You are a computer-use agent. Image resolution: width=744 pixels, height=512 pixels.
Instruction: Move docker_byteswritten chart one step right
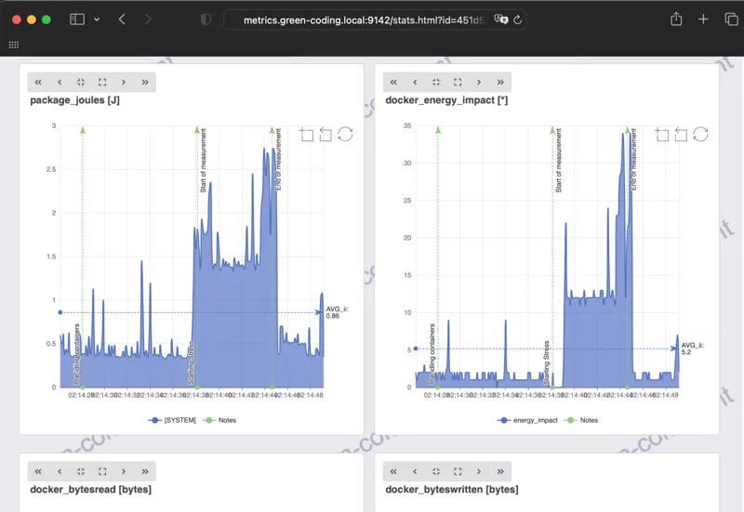(479, 471)
